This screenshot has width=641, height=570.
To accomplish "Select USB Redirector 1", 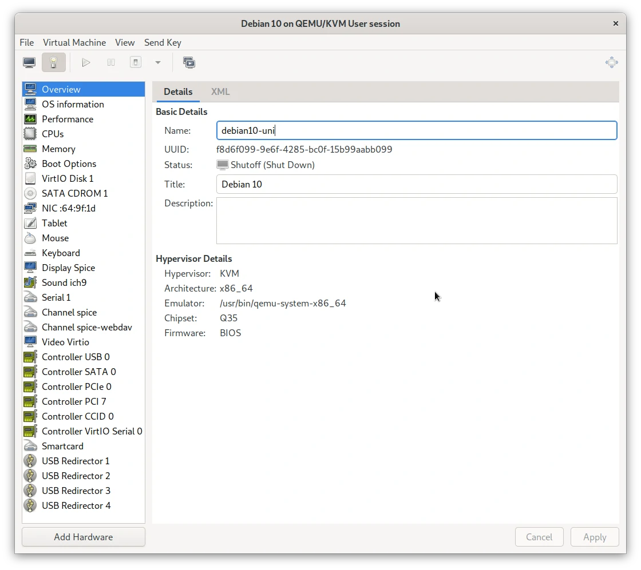I will click(84, 461).
